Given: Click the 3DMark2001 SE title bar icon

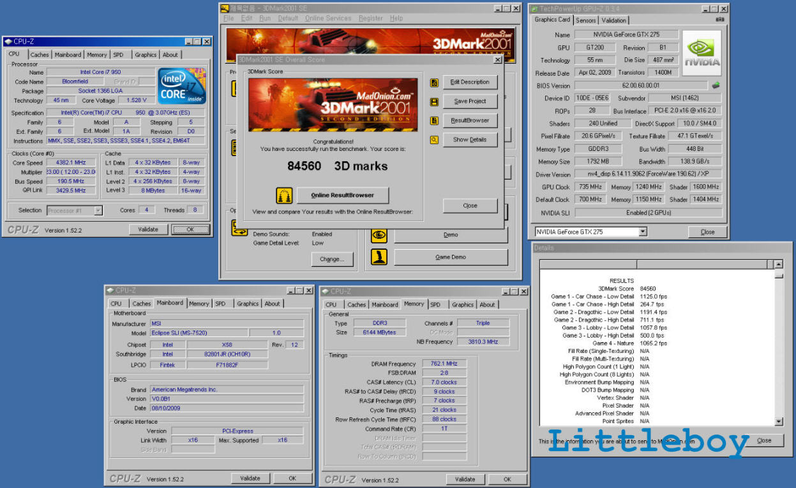Looking at the screenshot, I should click(225, 8).
